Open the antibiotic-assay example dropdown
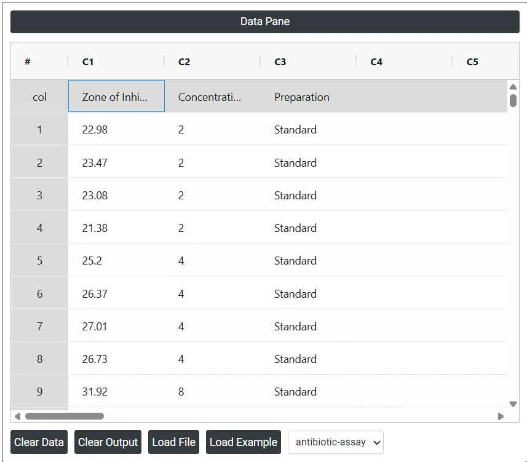 [x=335, y=442]
